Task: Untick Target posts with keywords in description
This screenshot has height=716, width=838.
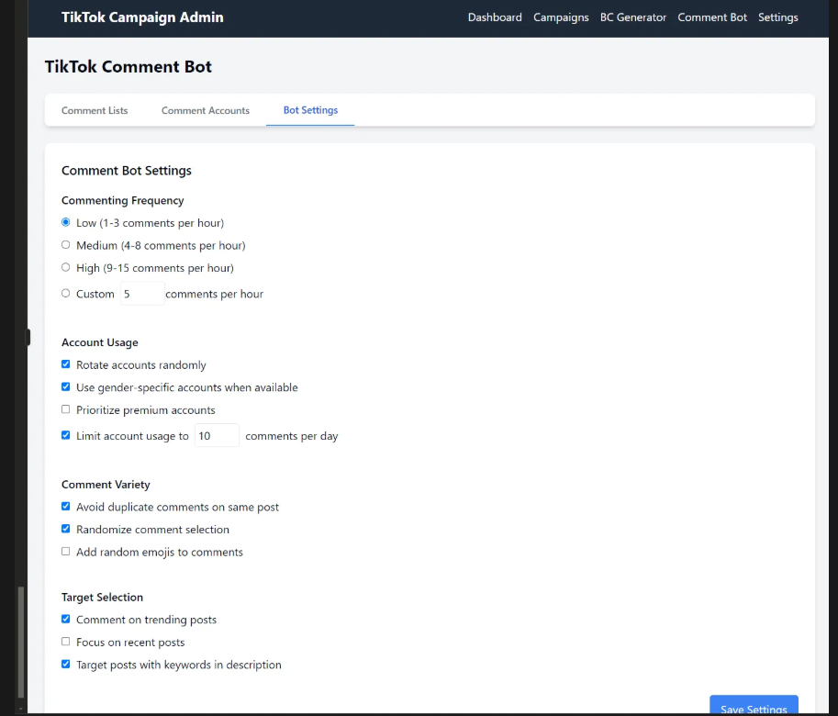Action: click(x=66, y=665)
